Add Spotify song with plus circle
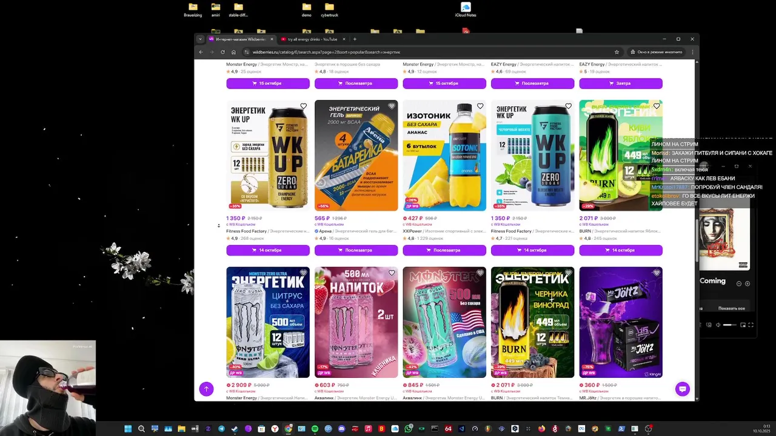The height and width of the screenshot is (436, 776). click(x=748, y=283)
